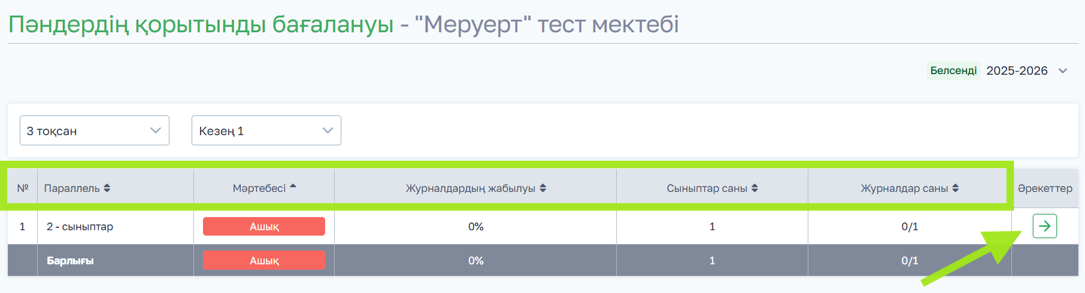Click Журналдар саны sort icon
The width and height of the screenshot is (1085, 293).
(956, 188)
